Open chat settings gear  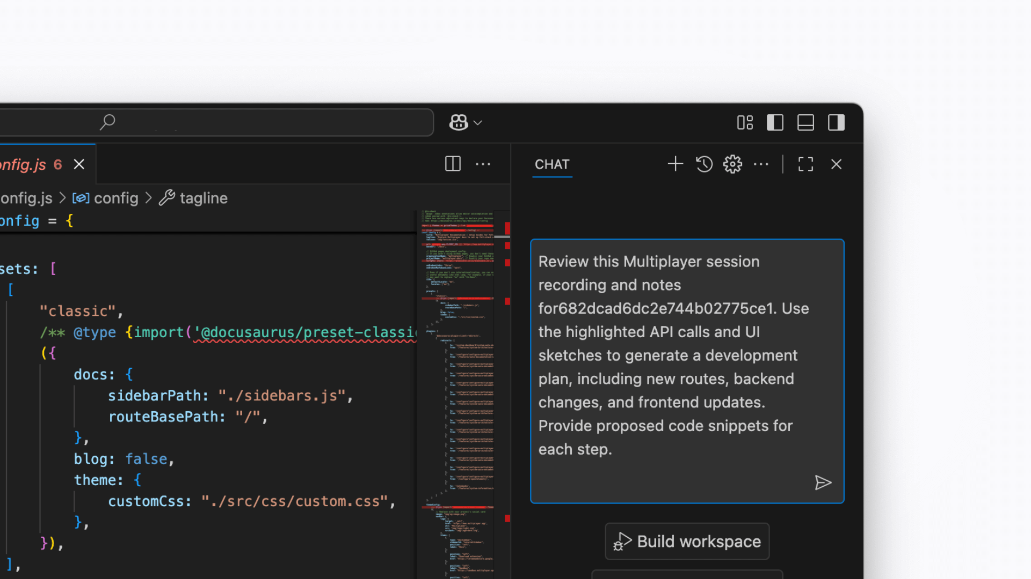732,164
